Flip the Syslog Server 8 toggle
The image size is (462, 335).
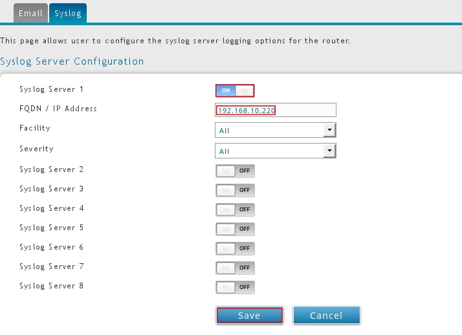235,287
